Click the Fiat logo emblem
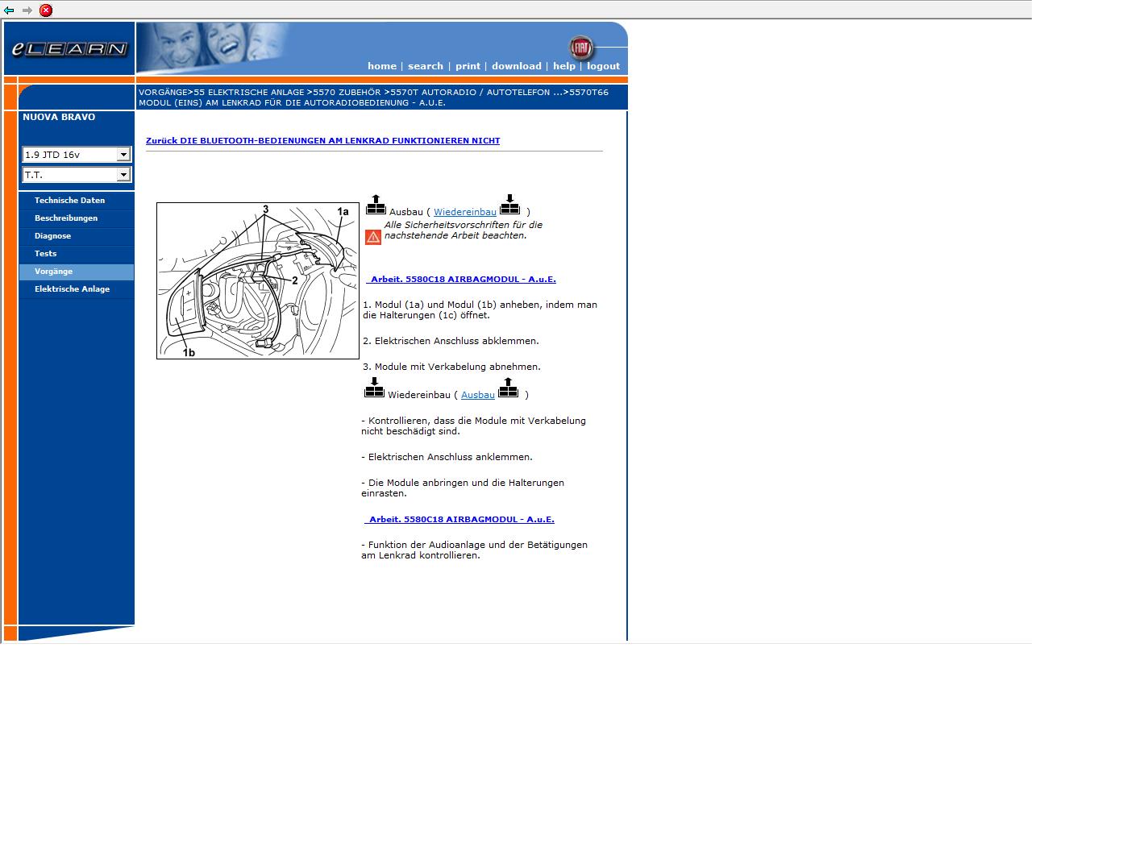1135x851 pixels. pyautogui.click(x=580, y=47)
